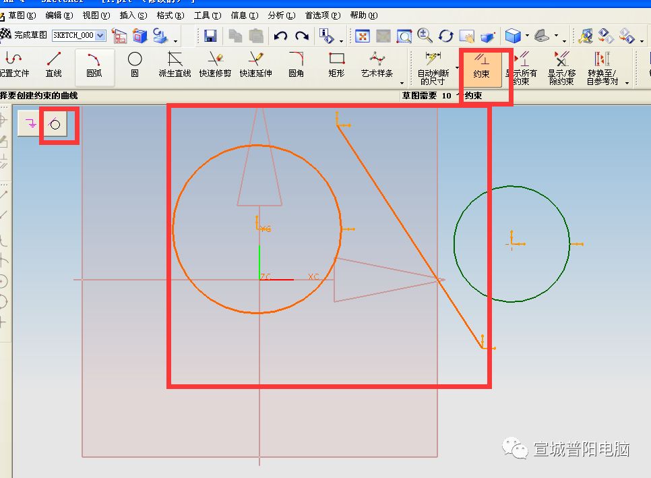
Task: Click the Redo arrow icon
Action: coord(302,36)
